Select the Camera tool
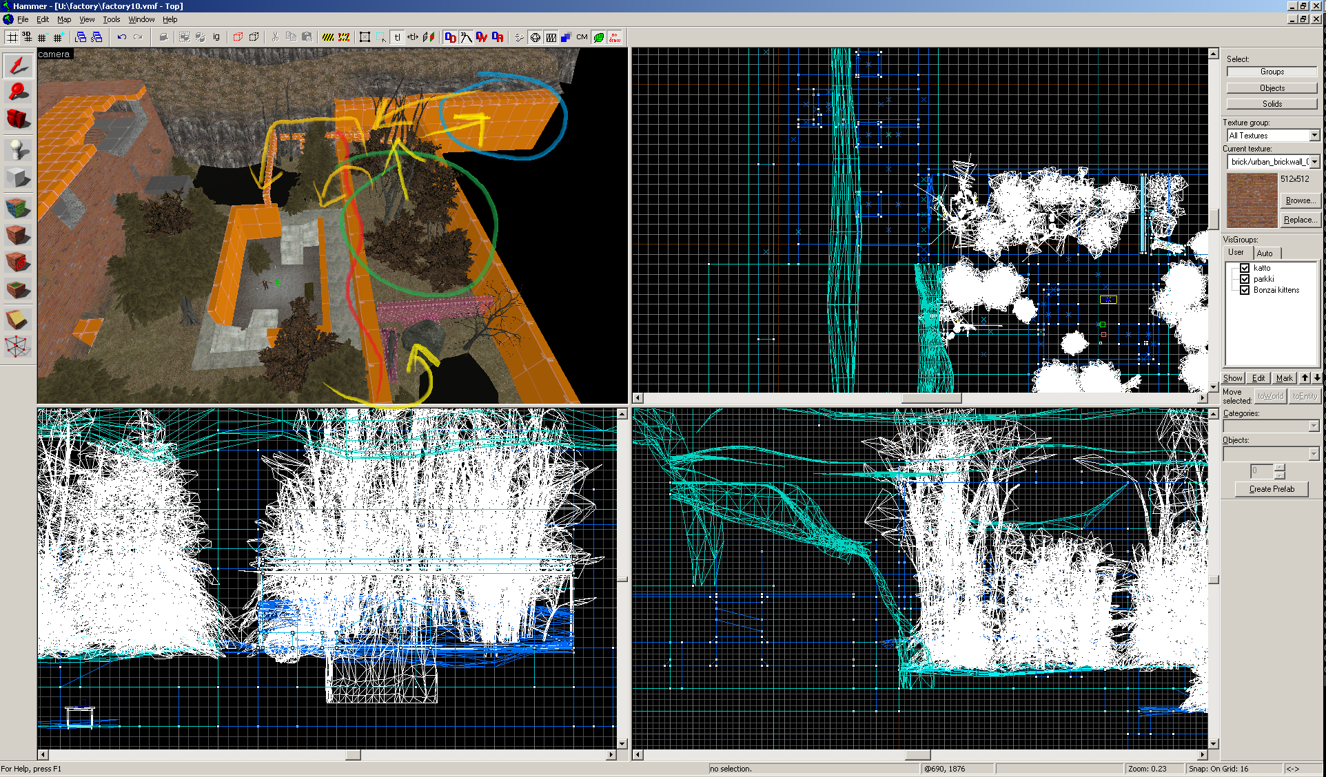Viewport: 1326px width, 777px height. coord(18,118)
